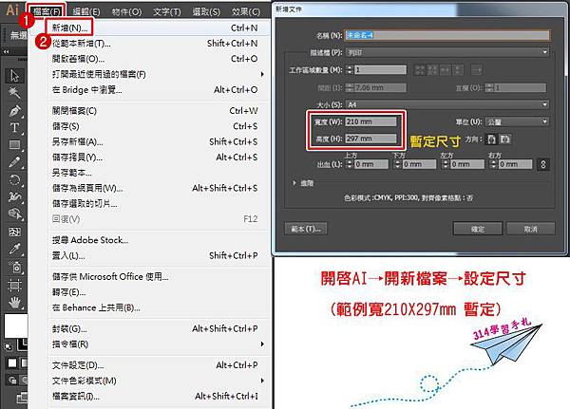
Task: Open the 文字(T) menu
Action: 166,11
